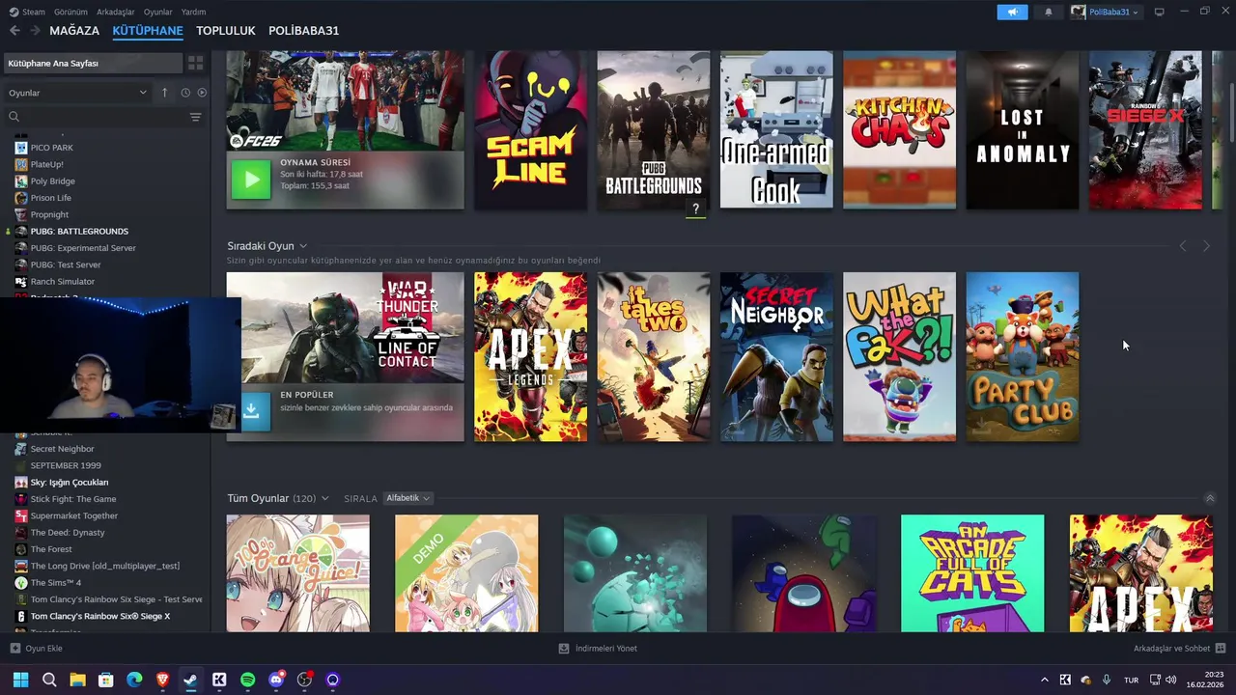Viewport: 1236px width, 695px height.
Task: Open the Oyunlar menu in menu bar
Action: pos(157,12)
